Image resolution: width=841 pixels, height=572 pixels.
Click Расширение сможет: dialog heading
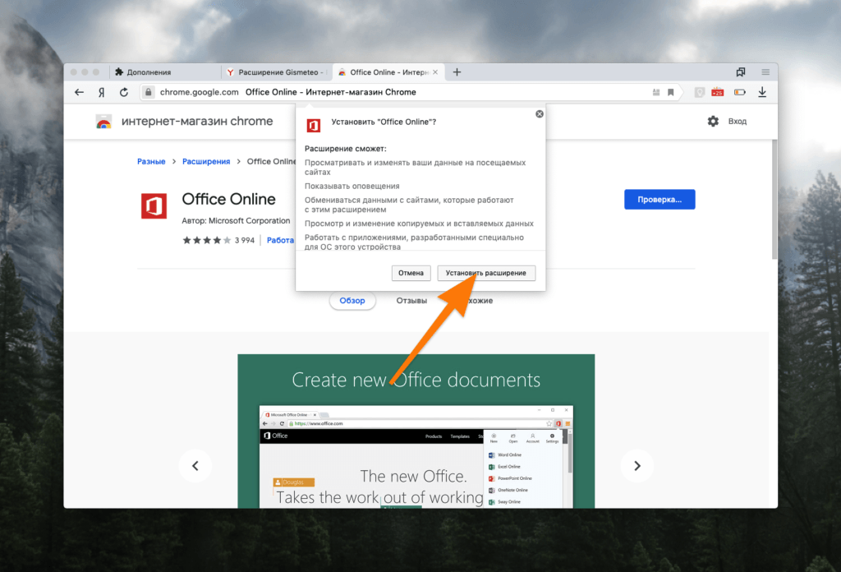[x=346, y=149]
